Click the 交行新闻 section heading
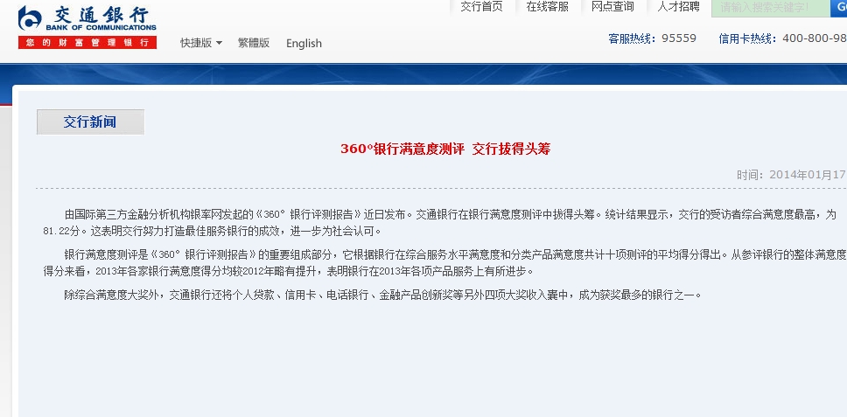847x417 pixels. click(90, 122)
